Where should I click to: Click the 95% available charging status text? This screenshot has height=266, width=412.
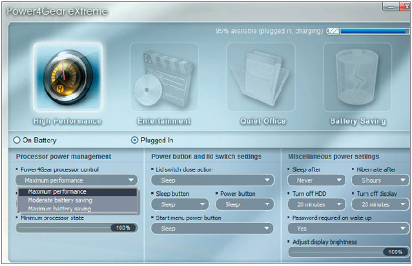pyautogui.click(x=269, y=31)
